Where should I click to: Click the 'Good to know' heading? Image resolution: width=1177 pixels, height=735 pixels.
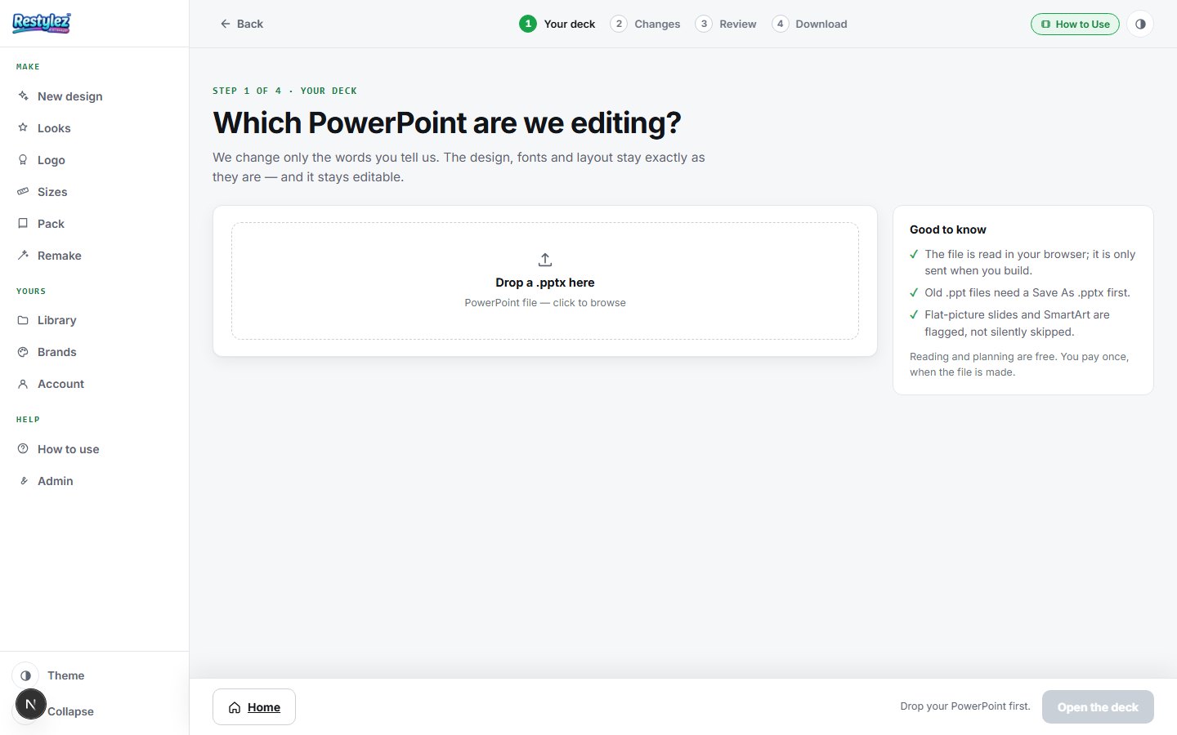tap(948, 229)
